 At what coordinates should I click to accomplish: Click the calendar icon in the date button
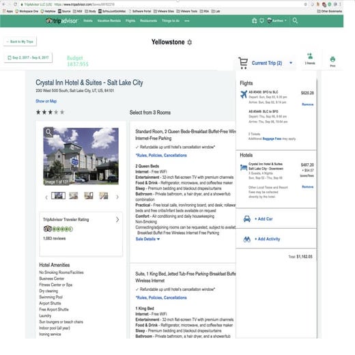coord(10,58)
